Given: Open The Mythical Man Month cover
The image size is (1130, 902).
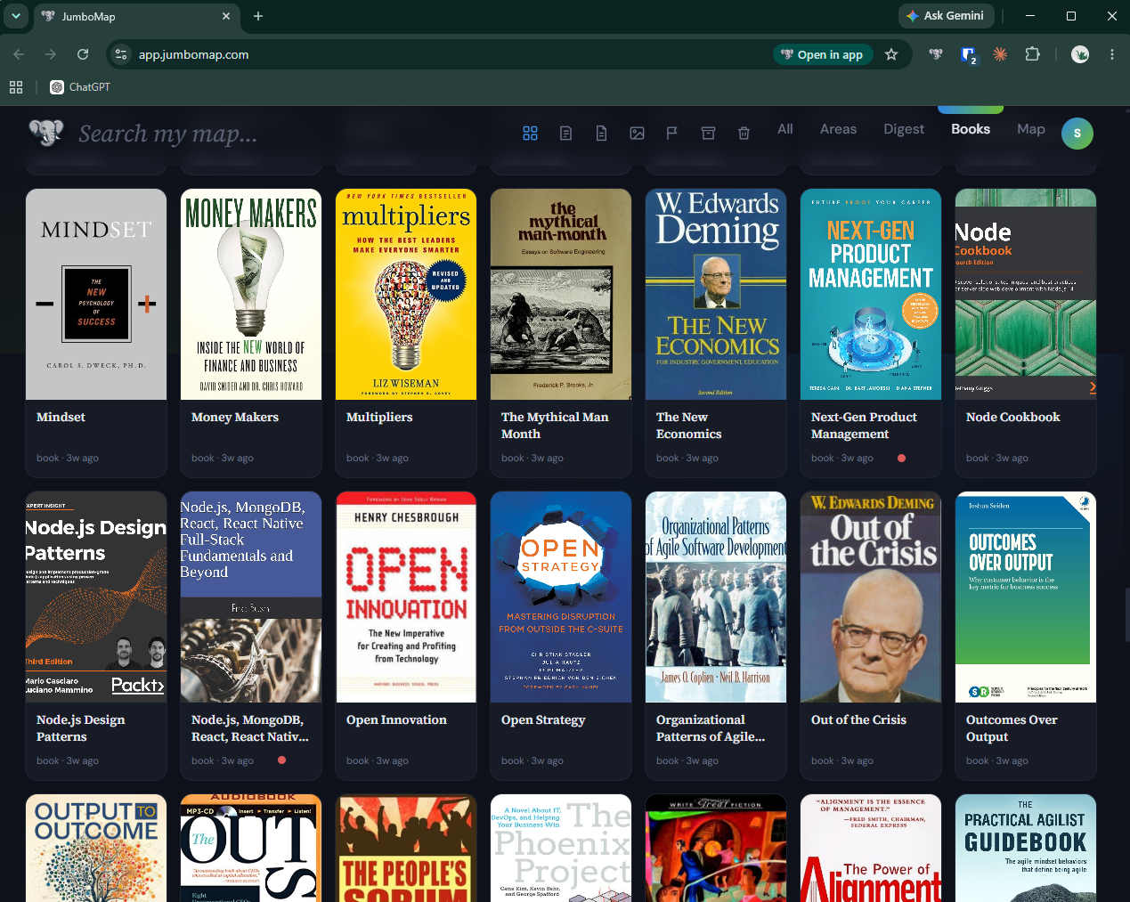Looking at the screenshot, I should tap(561, 294).
